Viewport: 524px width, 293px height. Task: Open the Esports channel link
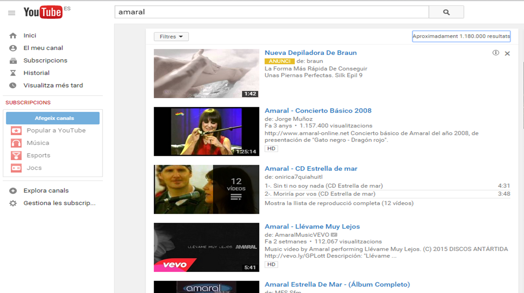click(38, 155)
